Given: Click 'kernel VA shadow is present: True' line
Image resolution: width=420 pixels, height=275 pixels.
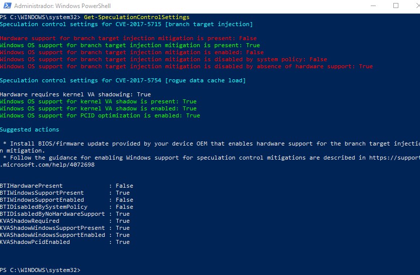Looking at the screenshot, I should click(98, 101).
